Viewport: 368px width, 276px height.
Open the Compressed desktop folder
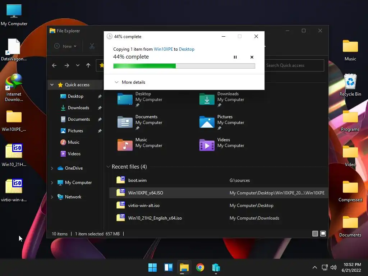tap(350, 191)
